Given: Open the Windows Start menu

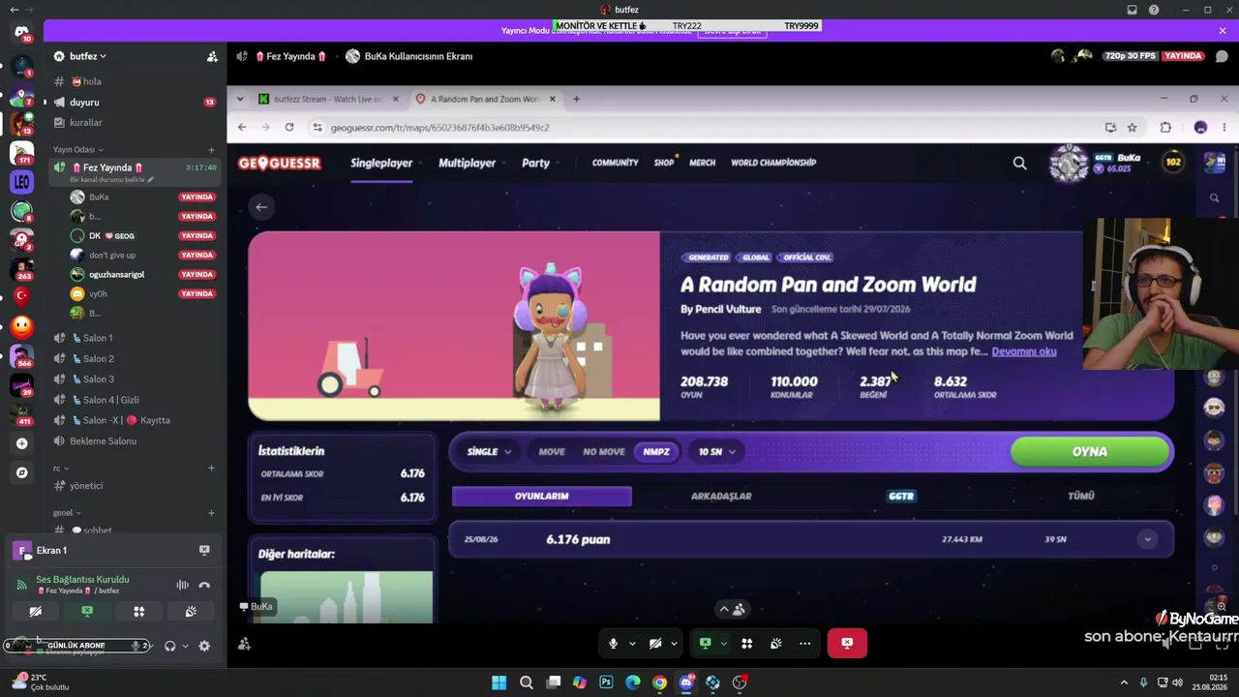Looking at the screenshot, I should 499,682.
